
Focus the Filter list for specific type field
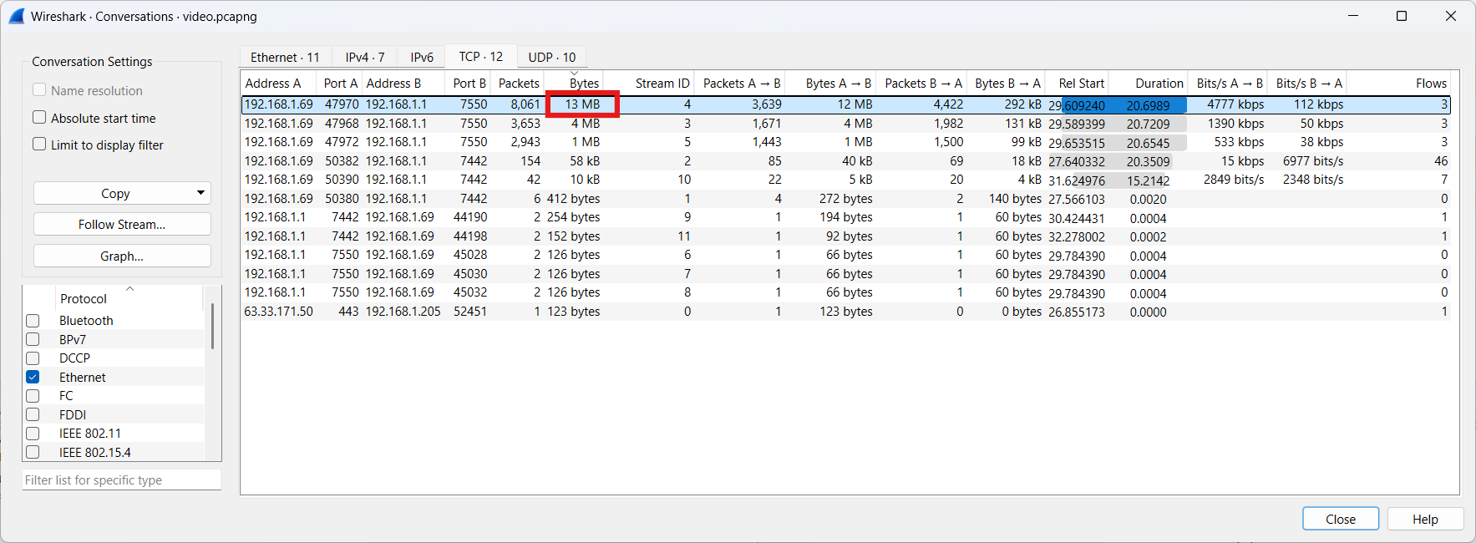122,480
